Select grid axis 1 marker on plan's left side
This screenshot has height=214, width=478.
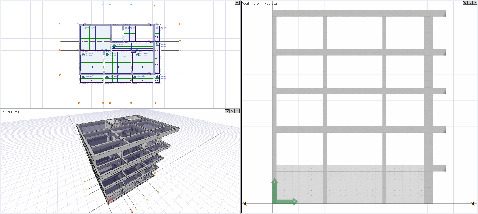(x=60, y=24)
